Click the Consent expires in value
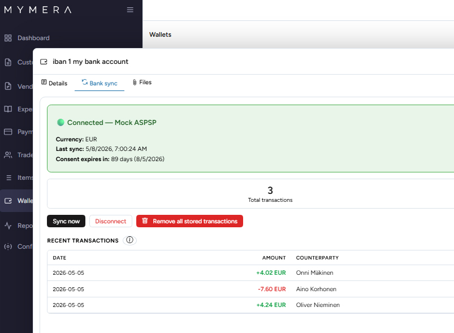 [137, 159]
